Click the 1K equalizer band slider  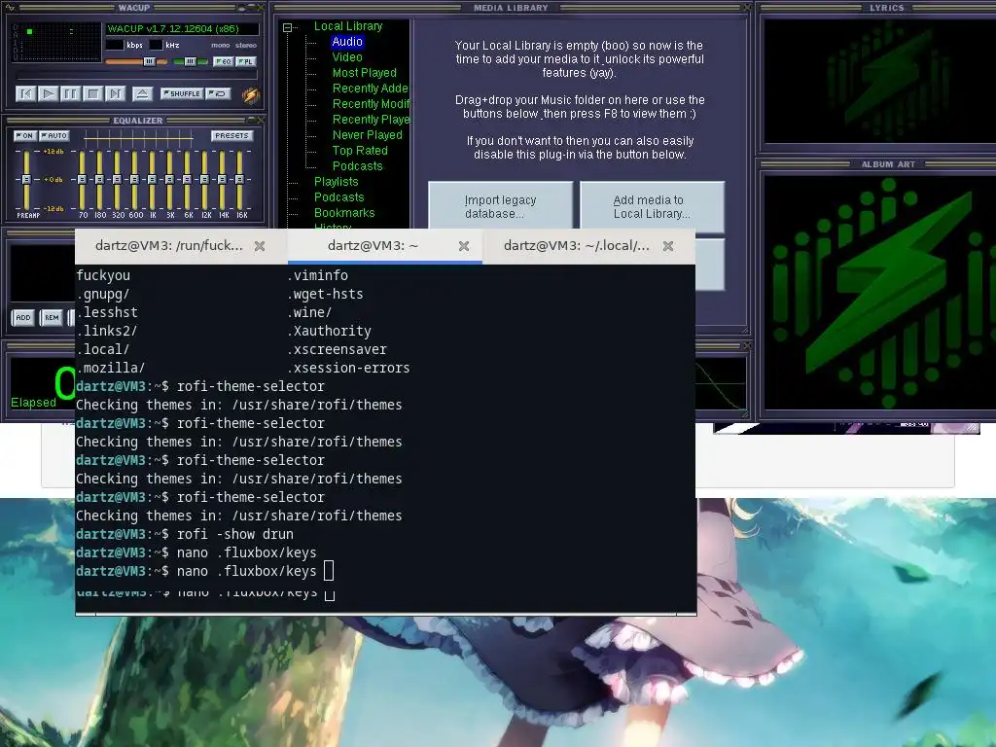tap(152, 180)
